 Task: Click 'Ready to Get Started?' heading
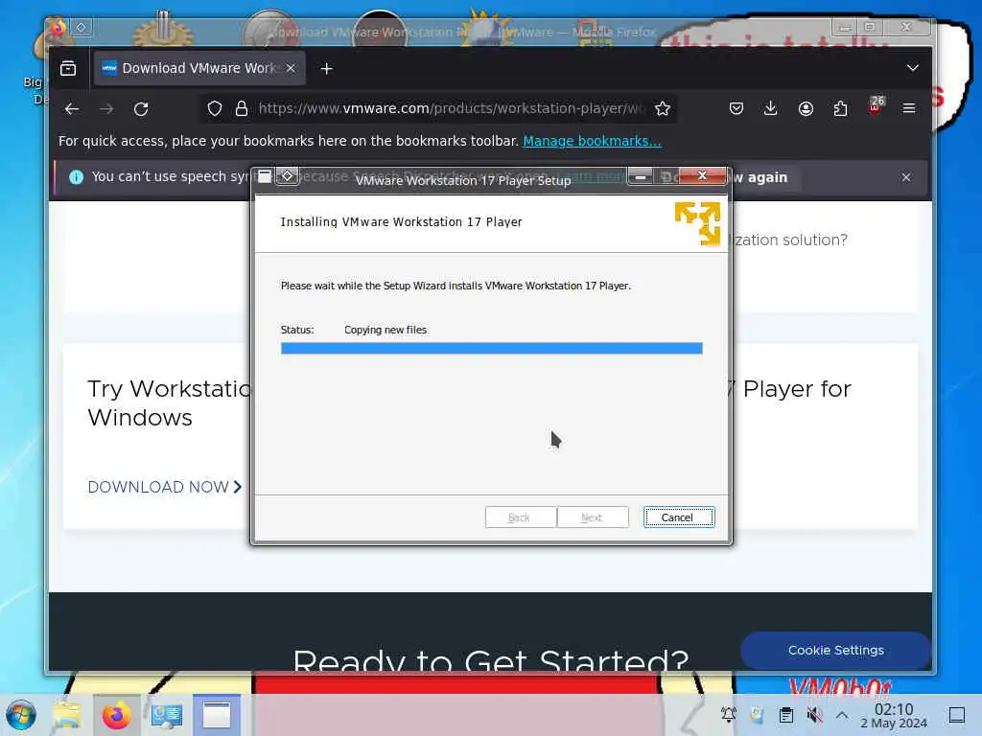click(x=491, y=659)
